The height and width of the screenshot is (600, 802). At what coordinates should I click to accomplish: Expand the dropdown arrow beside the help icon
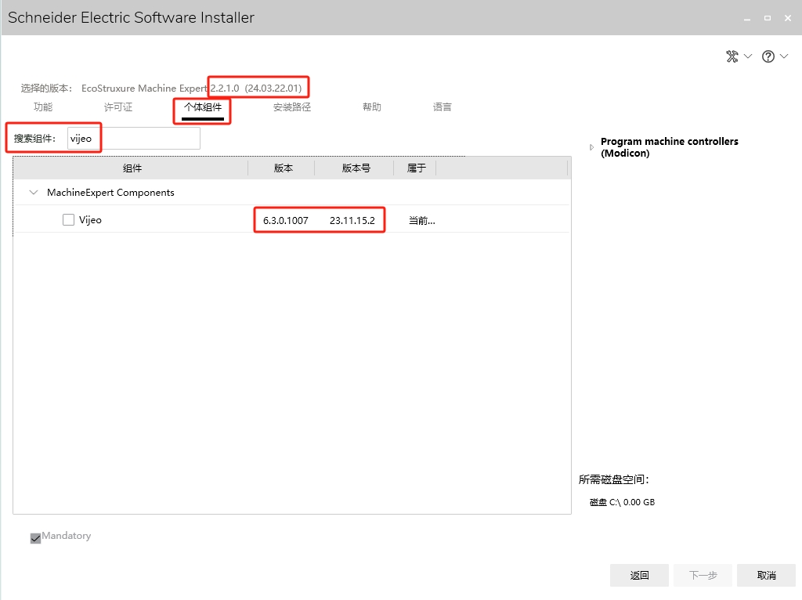tap(784, 56)
